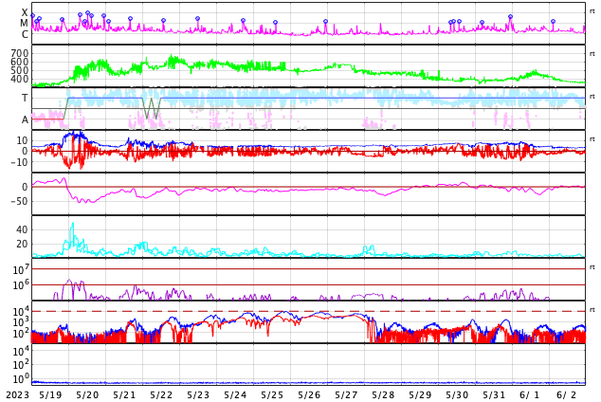Click the 5/29 date label
Screen dimensions: 601x402
(x=420, y=394)
